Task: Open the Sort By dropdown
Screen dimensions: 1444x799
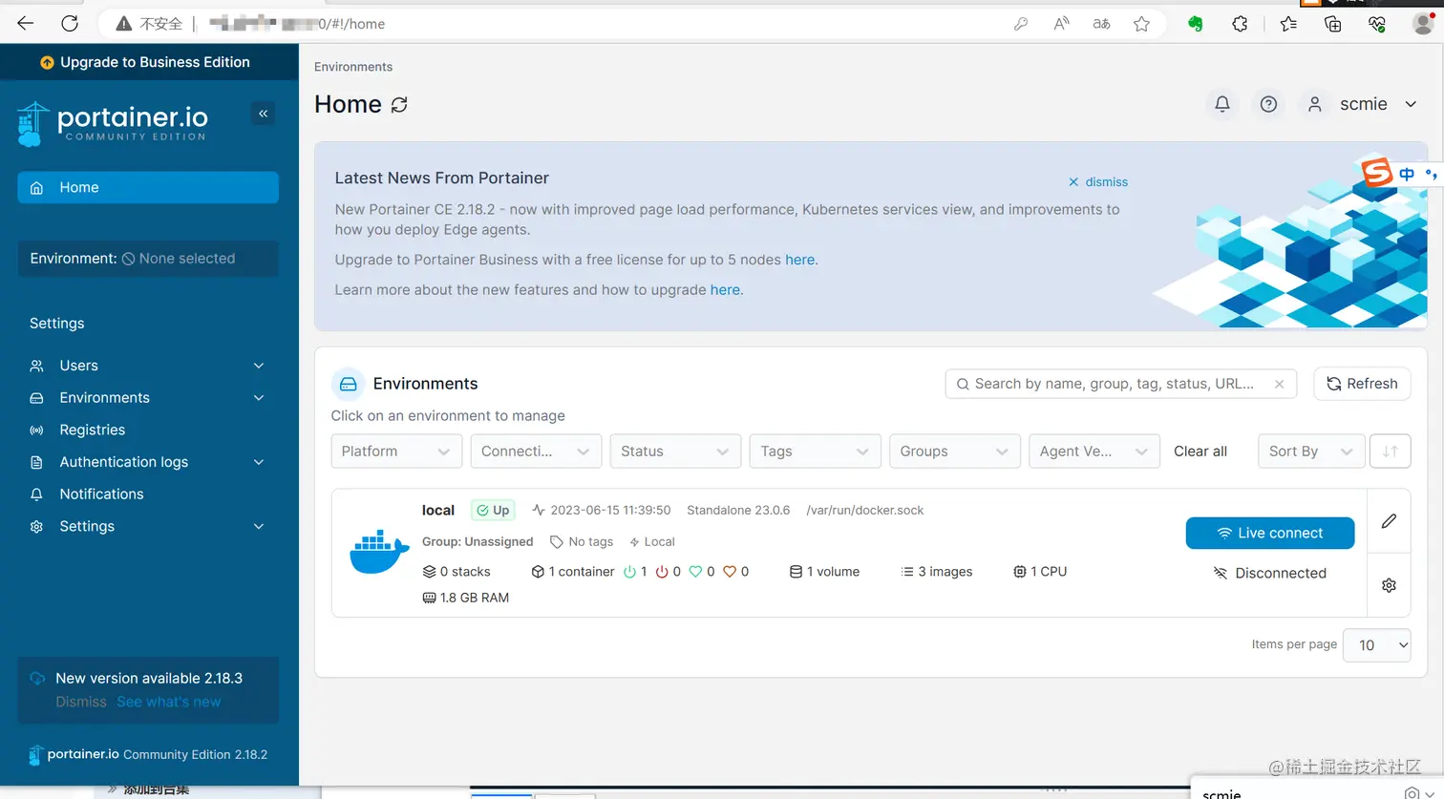Action: pos(1311,452)
